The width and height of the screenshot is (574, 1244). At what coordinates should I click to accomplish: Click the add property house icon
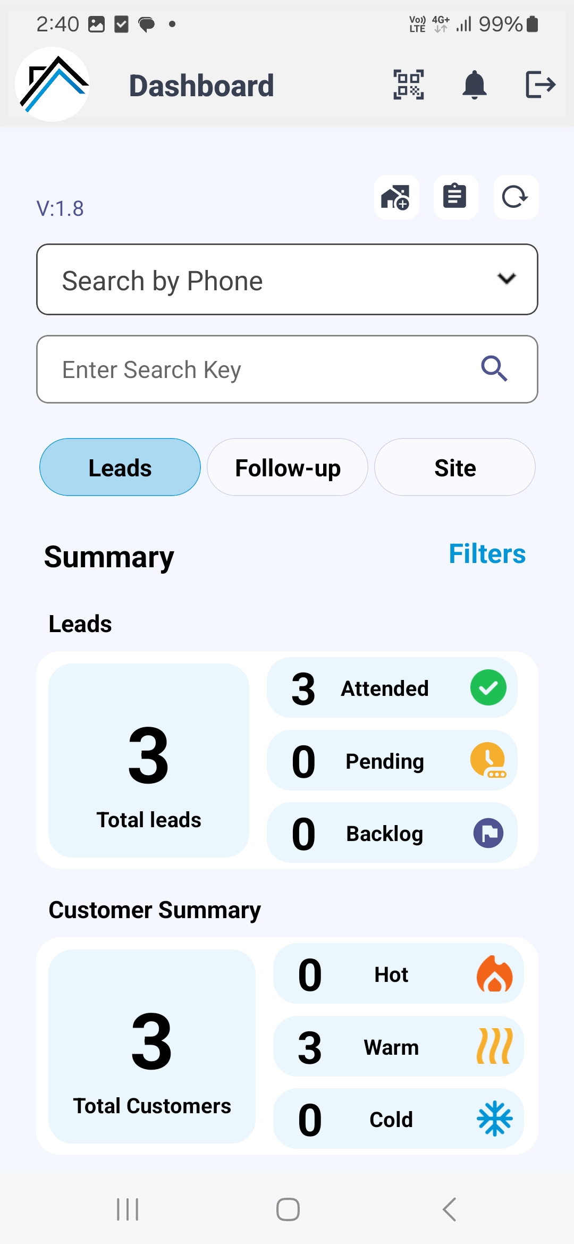pos(396,197)
